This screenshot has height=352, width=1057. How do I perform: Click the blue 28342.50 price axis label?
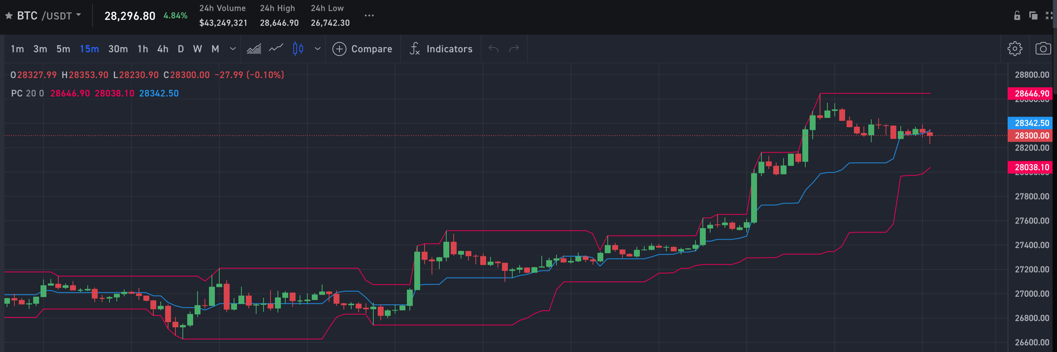[1031, 123]
